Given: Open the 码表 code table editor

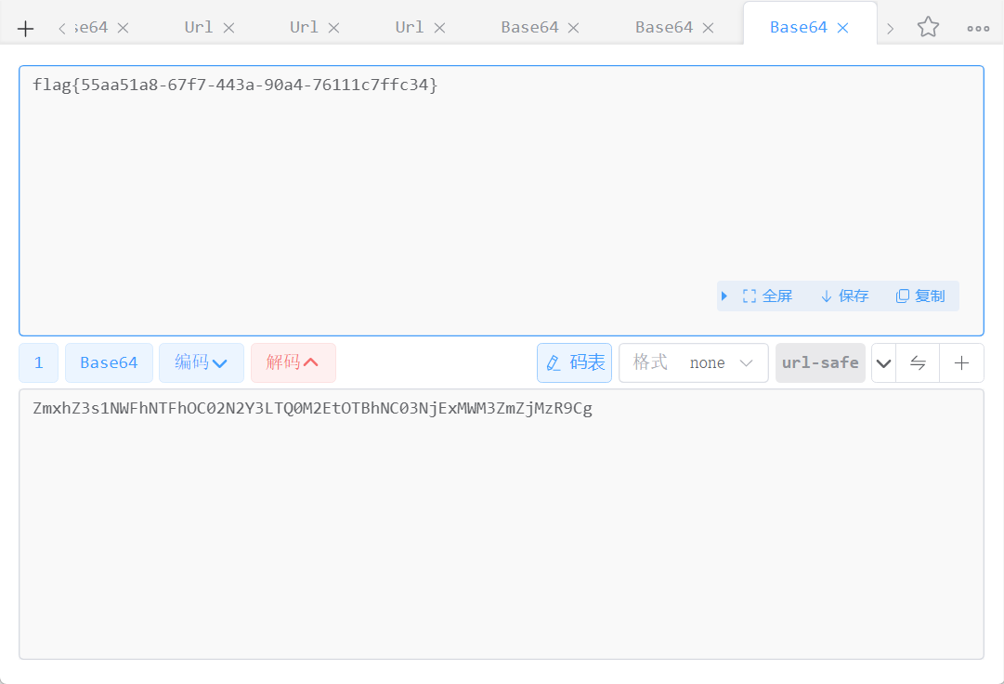Looking at the screenshot, I should click(575, 363).
